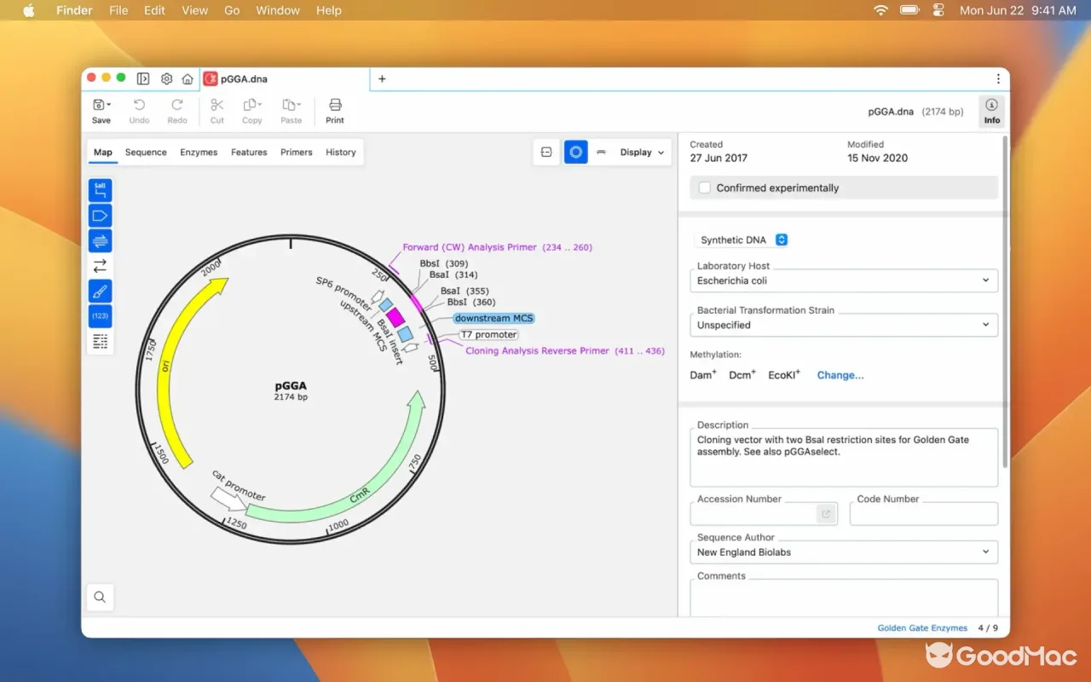This screenshot has height=682, width=1091.
Task: Open the magnifier search button
Action: [x=100, y=597]
